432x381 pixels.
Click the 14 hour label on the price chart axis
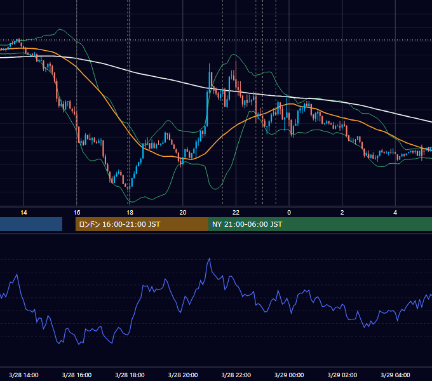(24, 213)
